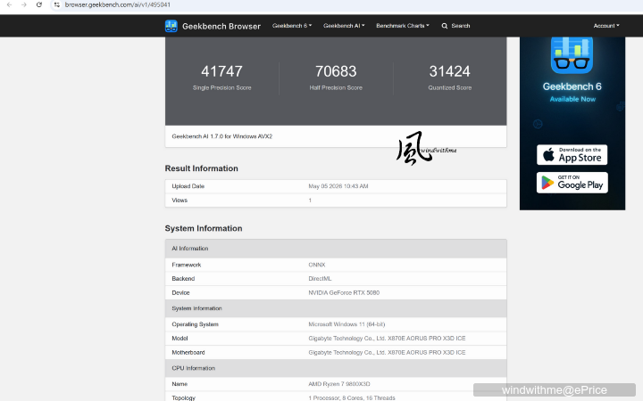
Task: Click the AI Information section header
Action: tap(336, 249)
